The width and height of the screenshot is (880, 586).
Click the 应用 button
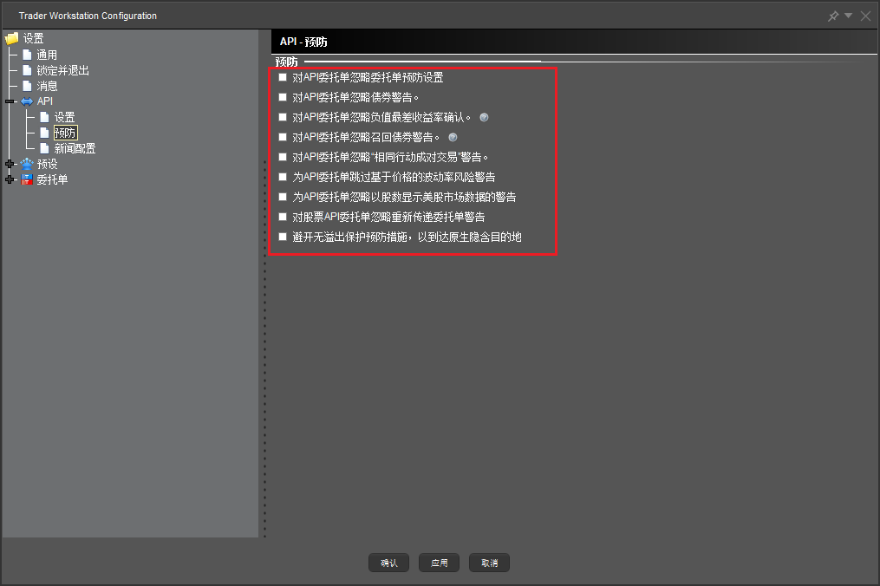(x=439, y=563)
